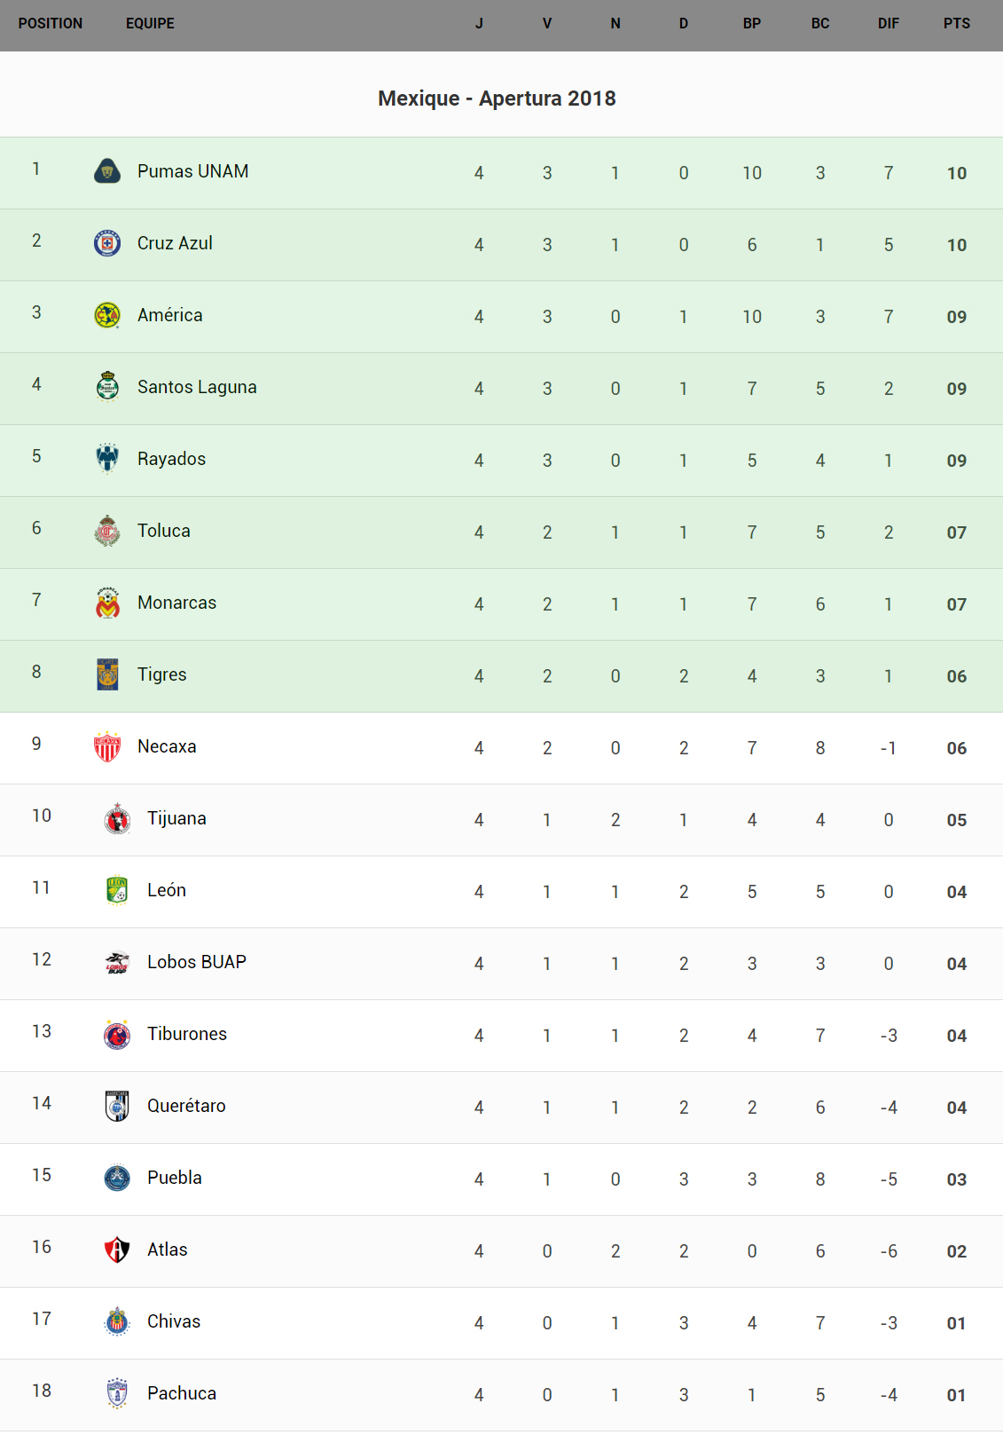
Task: Click Pachuca's points value
Action: click(x=956, y=1395)
